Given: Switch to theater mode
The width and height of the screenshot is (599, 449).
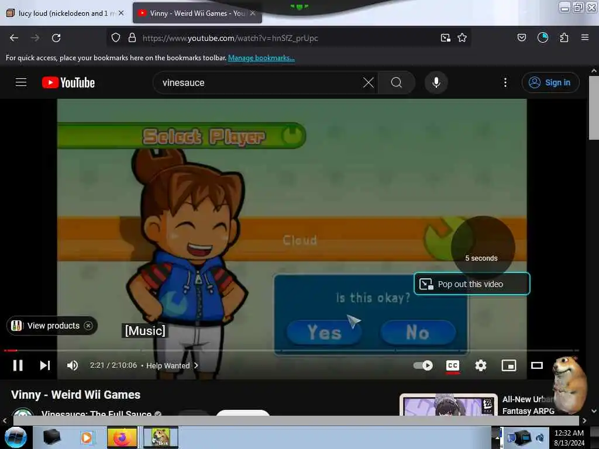Looking at the screenshot, I should pyautogui.click(x=537, y=365).
